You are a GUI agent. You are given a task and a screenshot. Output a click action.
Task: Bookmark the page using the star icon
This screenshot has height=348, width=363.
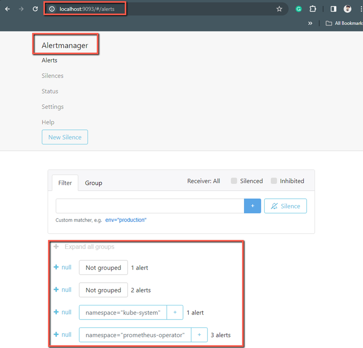[280, 9]
